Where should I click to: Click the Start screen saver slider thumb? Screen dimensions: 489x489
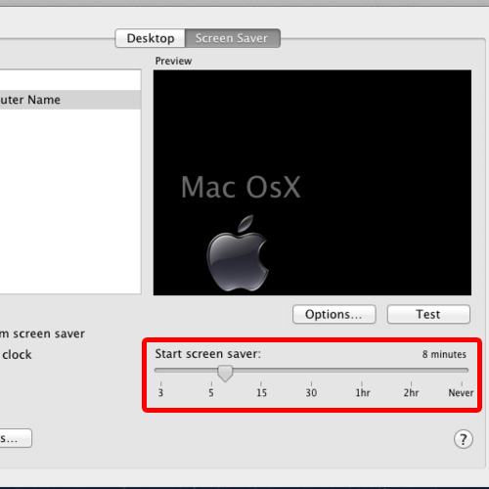tap(225, 374)
